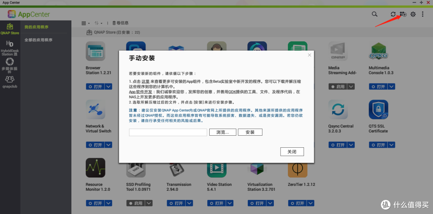This screenshot has width=433, height=214.
Task: Expand Network & Virtual Switch open arrow
Action: [x=109, y=145]
